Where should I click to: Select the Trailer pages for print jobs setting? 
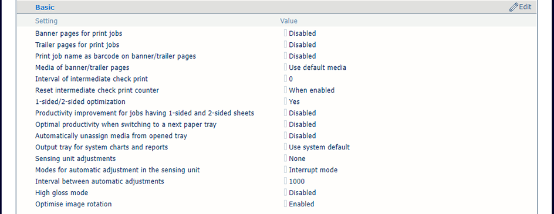point(77,45)
